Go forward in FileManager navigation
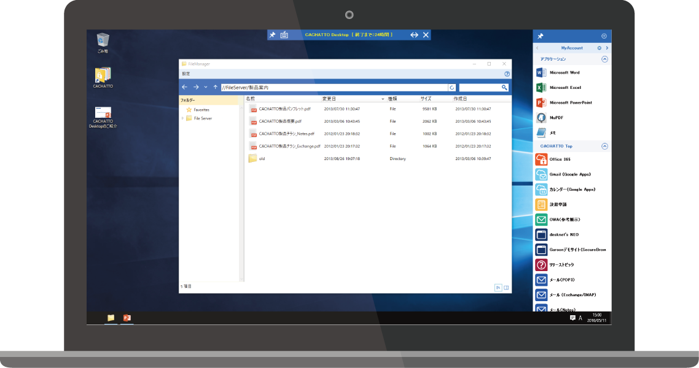Viewport: 699px width, 368px height. [196, 87]
